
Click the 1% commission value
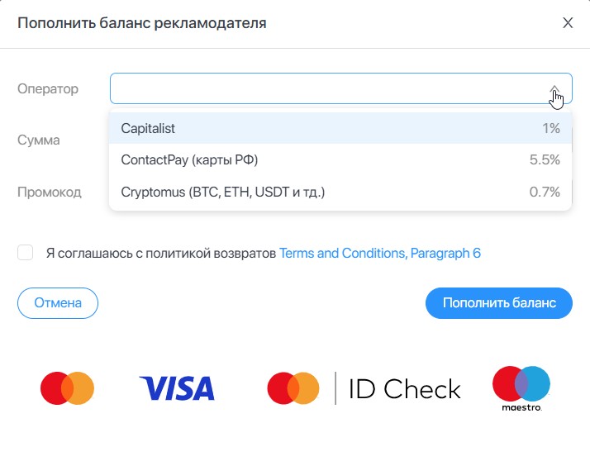pos(551,129)
